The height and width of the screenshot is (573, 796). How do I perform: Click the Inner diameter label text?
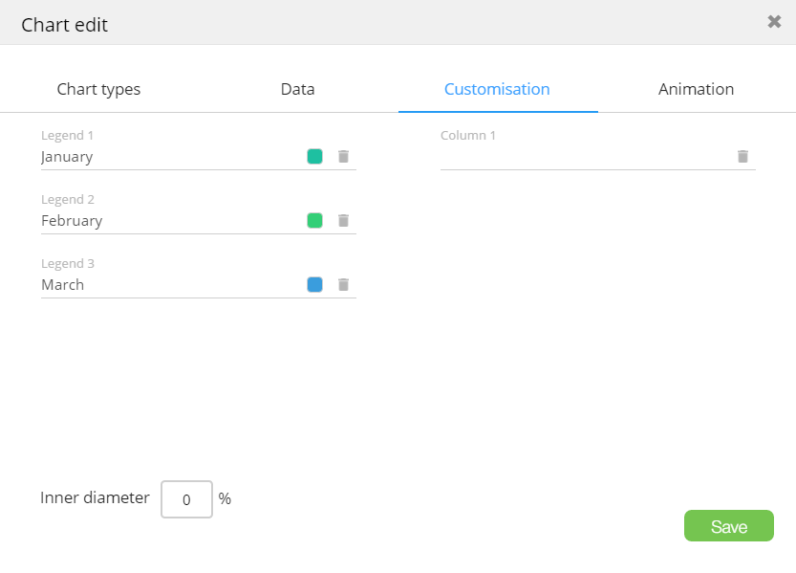point(95,497)
